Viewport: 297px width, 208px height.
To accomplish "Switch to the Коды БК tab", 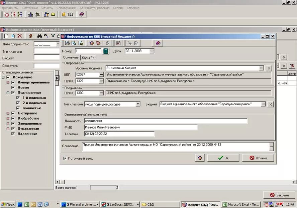I will pos(88,58).
